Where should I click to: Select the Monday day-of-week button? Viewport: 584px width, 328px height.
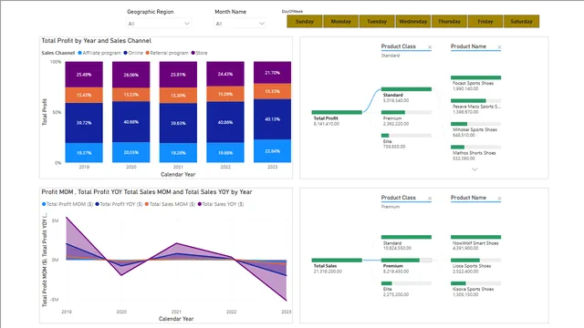pyautogui.click(x=340, y=22)
